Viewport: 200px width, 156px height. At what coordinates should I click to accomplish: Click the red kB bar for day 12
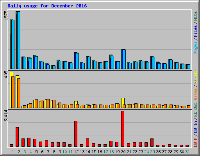tap(76, 134)
